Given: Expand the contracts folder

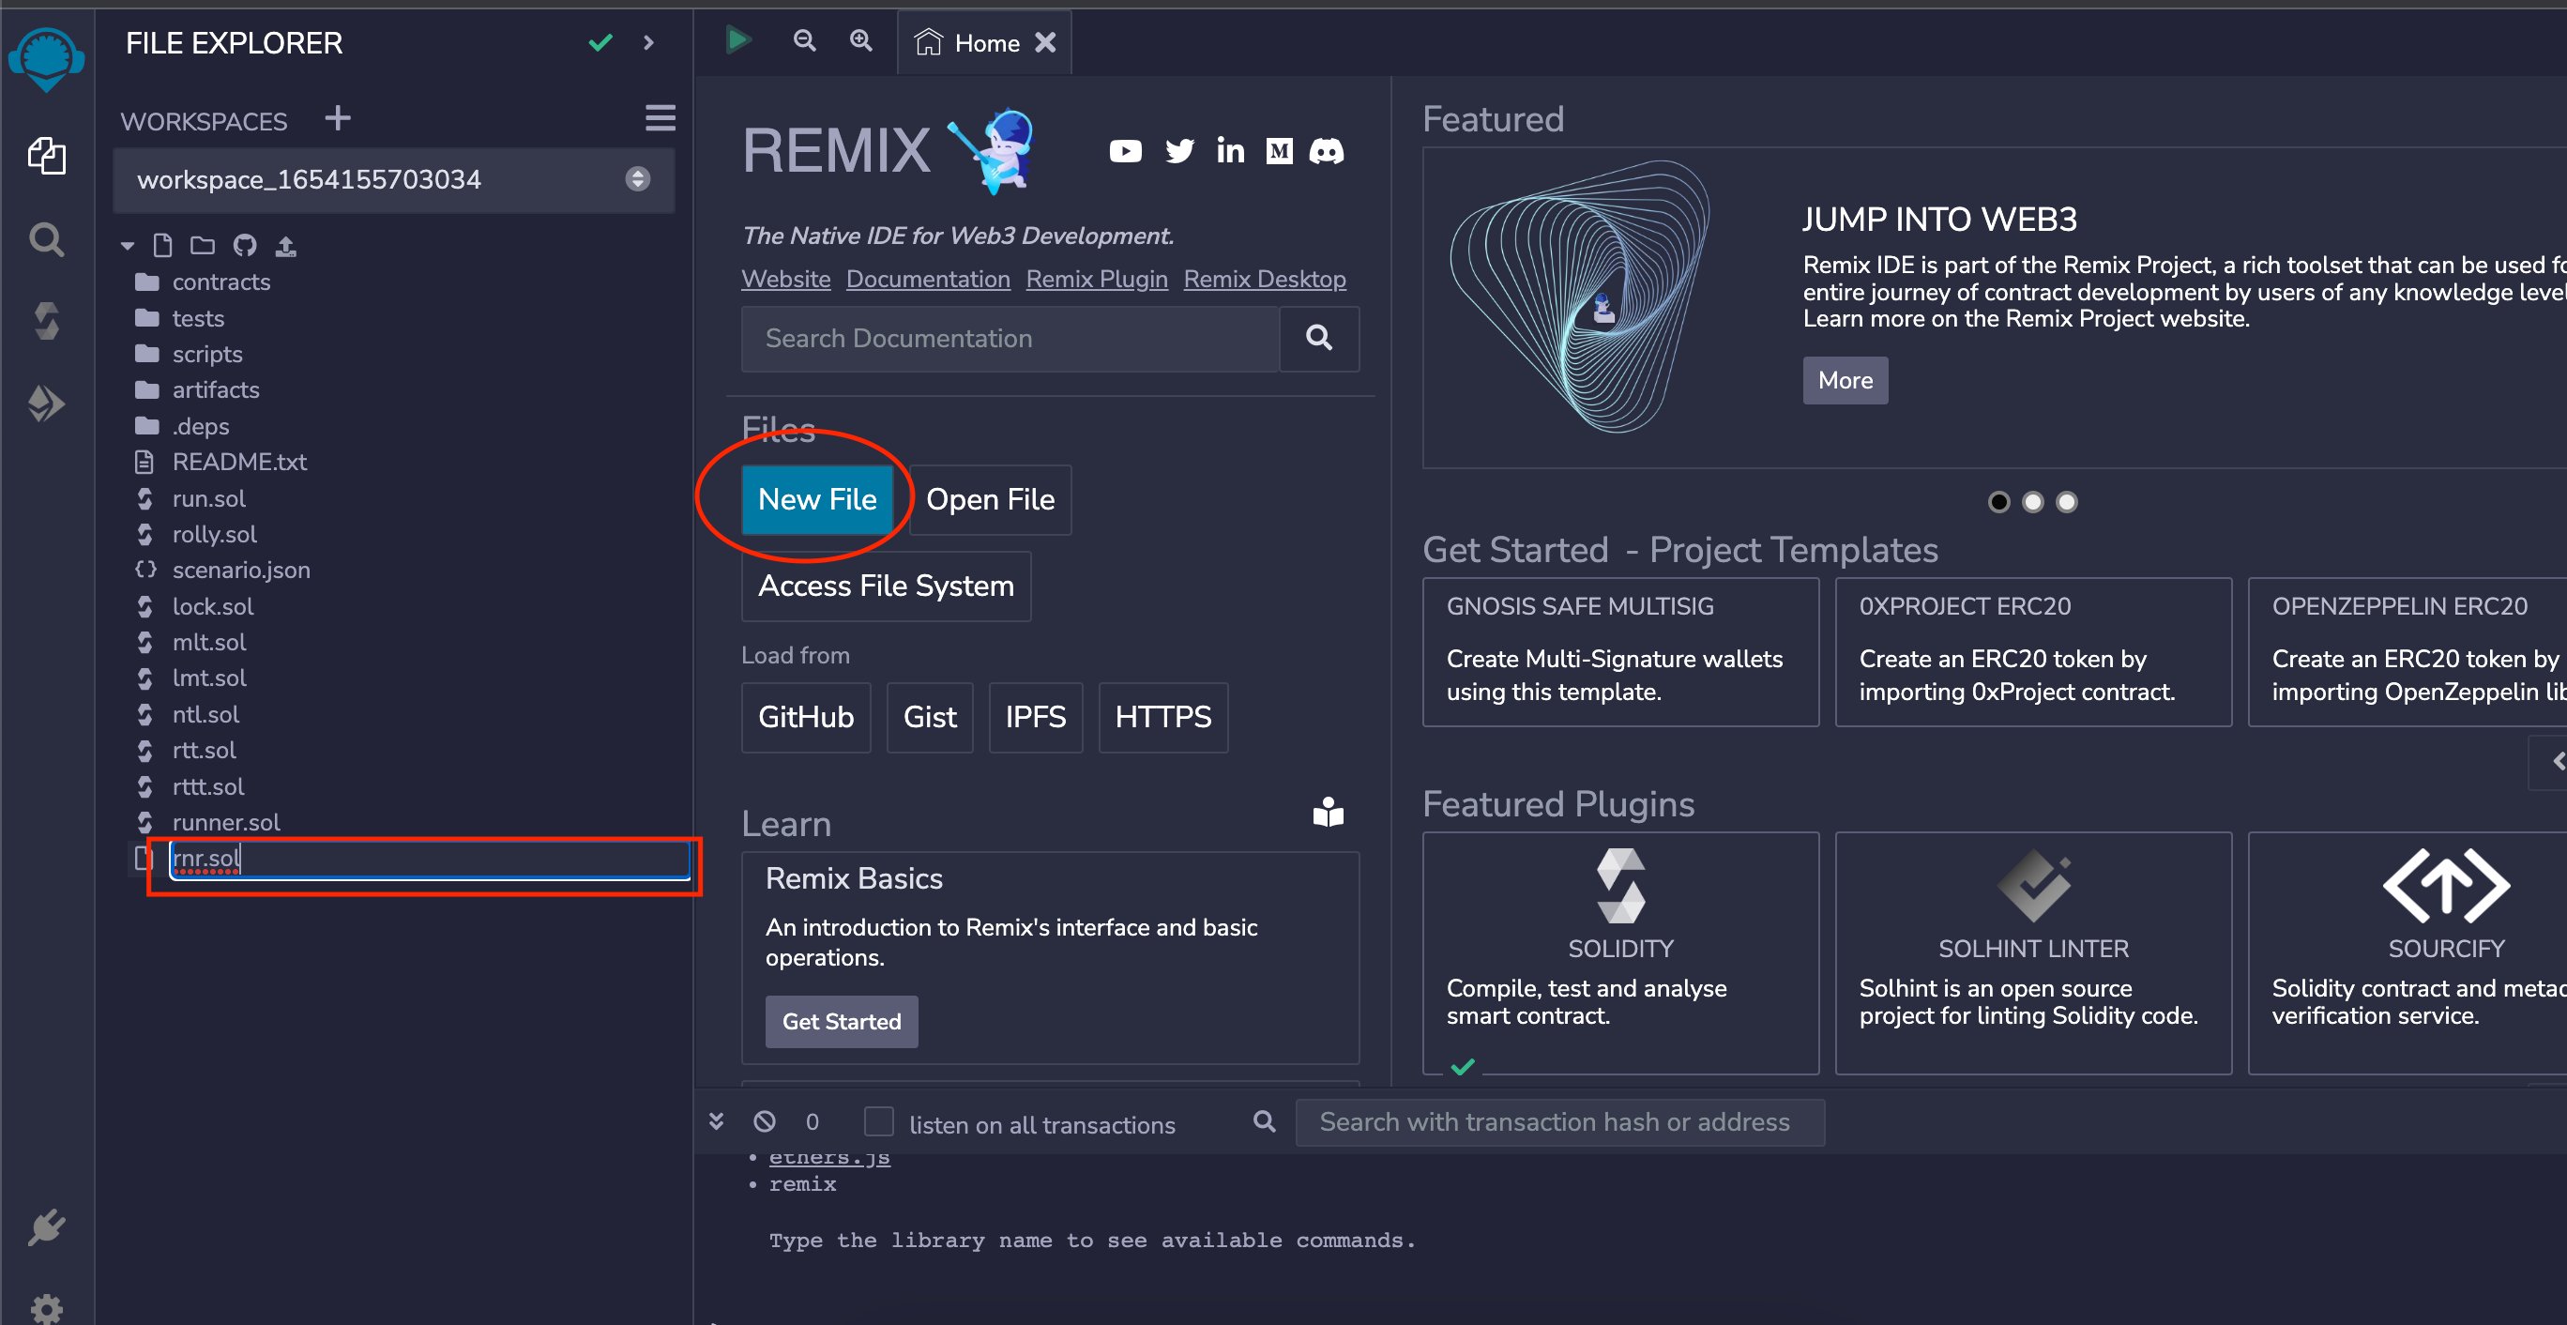Looking at the screenshot, I should click(x=220, y=282).
